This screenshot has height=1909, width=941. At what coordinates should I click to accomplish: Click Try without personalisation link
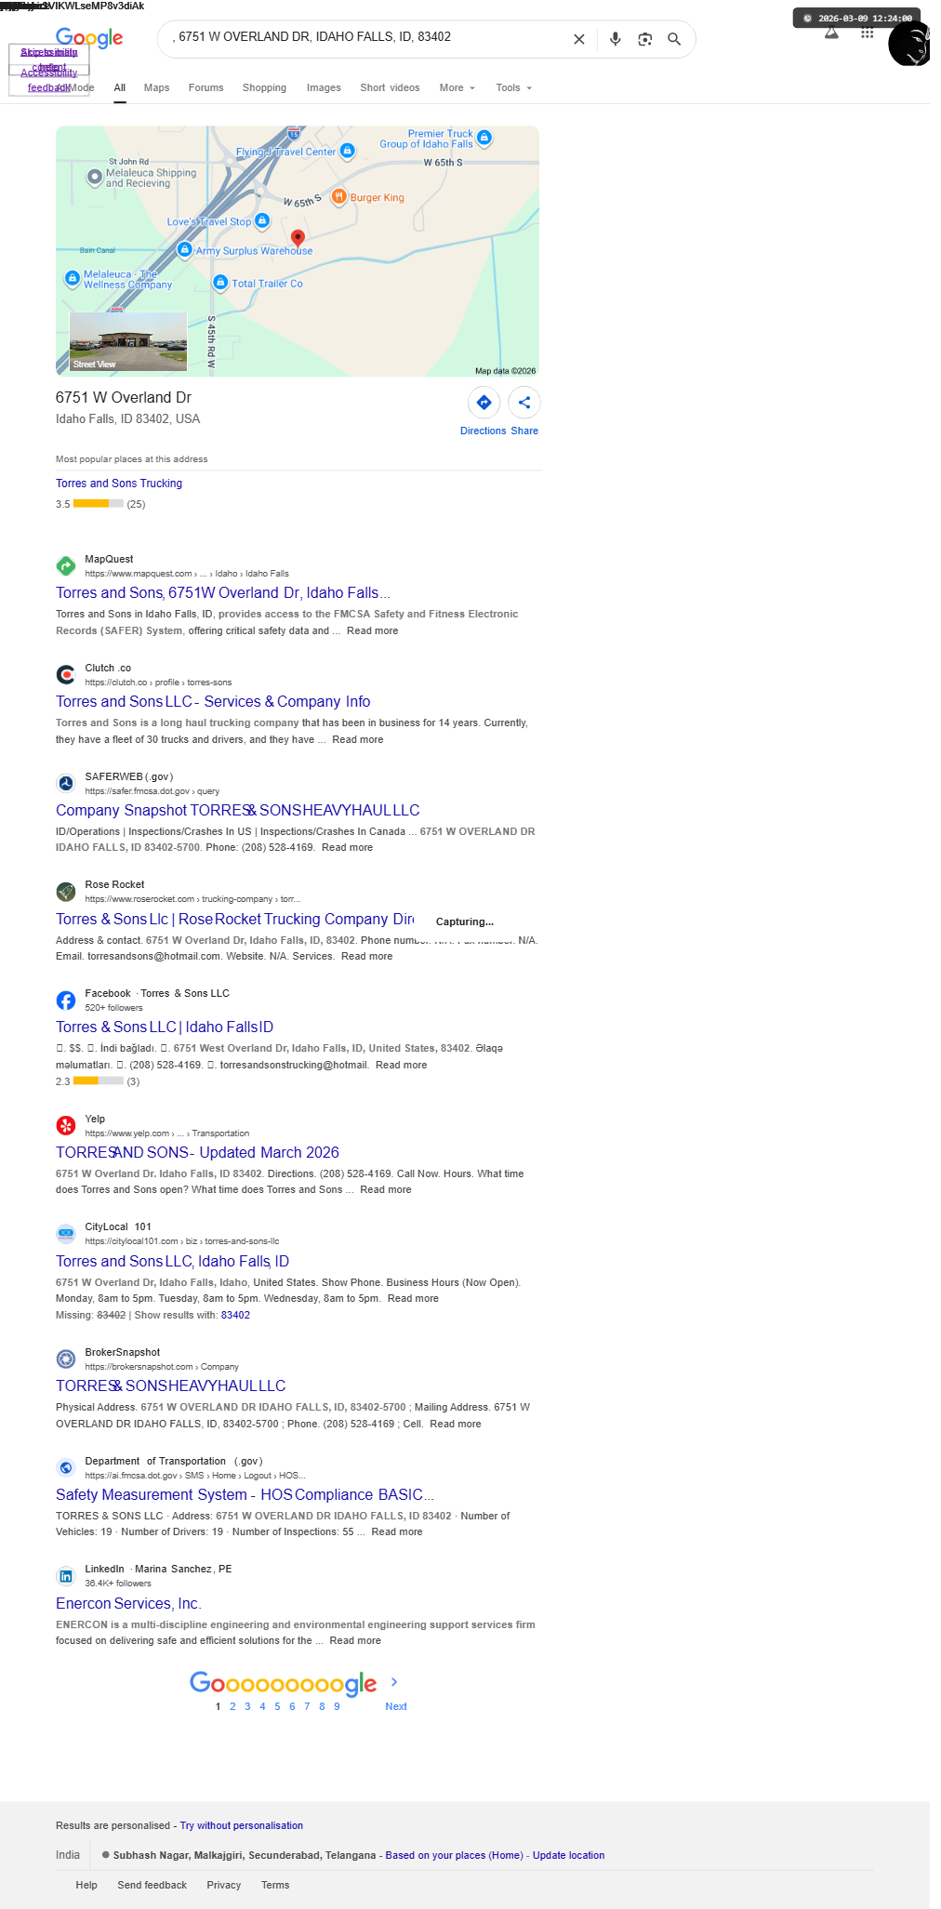[242, 1825]
